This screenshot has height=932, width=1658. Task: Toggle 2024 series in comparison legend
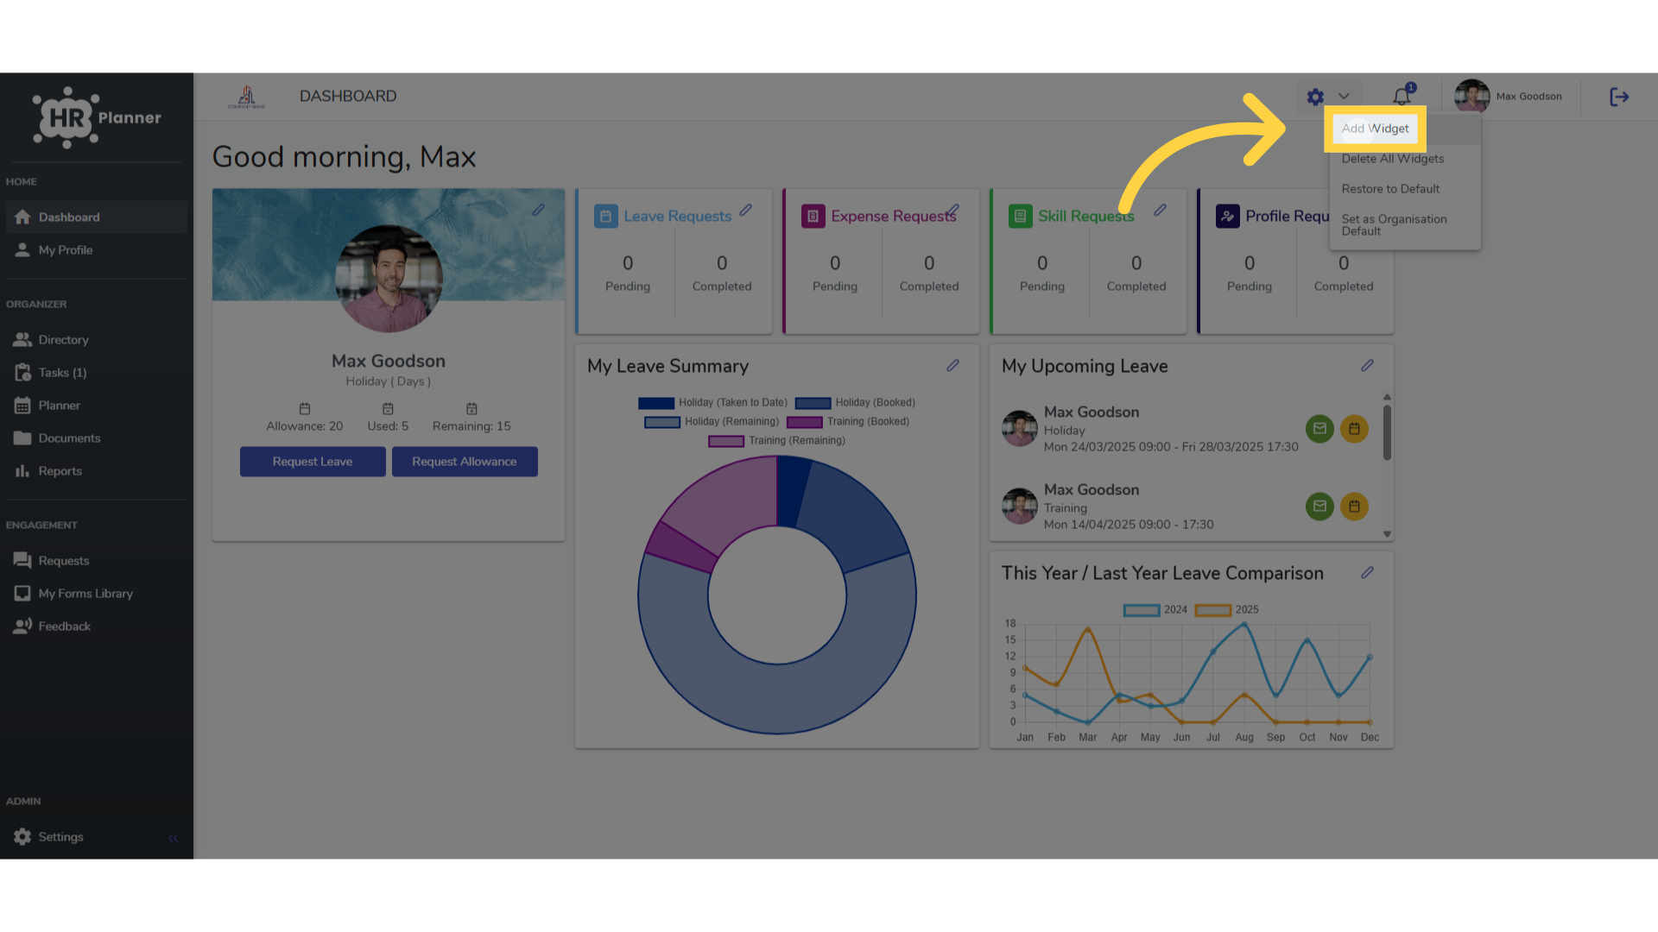[x=1141, y=610]
